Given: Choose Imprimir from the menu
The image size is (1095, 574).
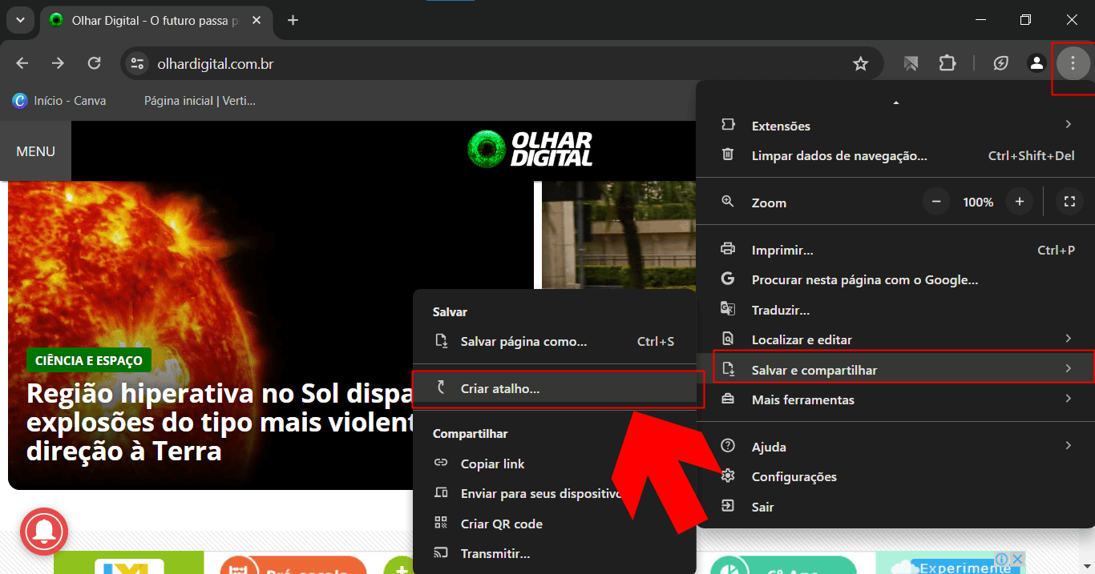Looking at the screenshot, I should point(895,250).
